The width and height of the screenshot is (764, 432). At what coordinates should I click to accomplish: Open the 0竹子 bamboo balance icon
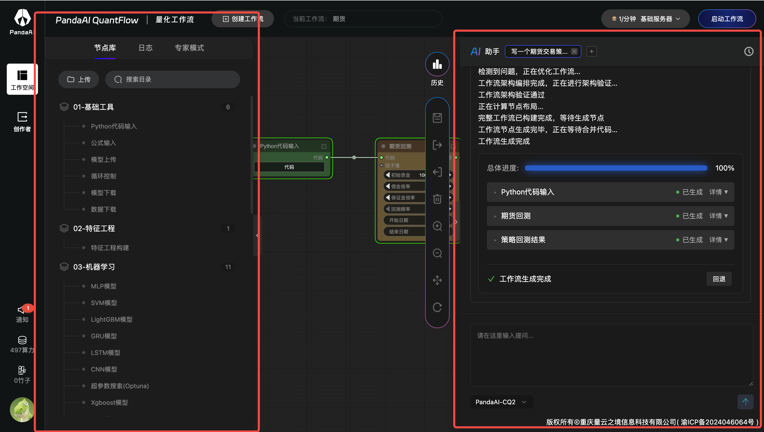click(x=22, y=375)
